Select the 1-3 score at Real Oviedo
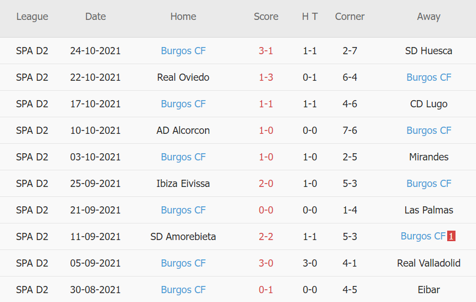476x302 pixels. pyautogui.click(x=266, y=77)
